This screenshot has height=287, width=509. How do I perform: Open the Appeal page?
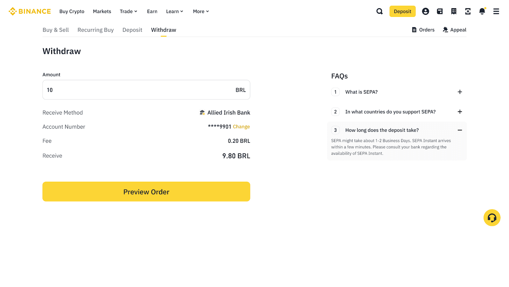pos(454,30)
